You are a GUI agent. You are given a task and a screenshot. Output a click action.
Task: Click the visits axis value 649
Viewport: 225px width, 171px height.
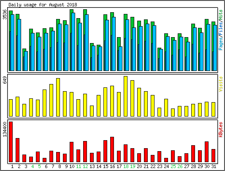[5, 80]
